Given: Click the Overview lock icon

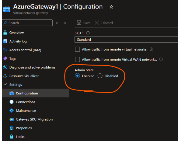Looking at the screenshot, I should [5, 33].
